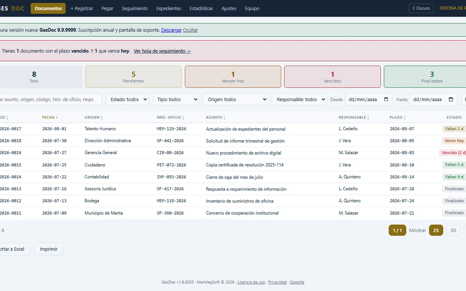Open the calendar picker icon in Hasta field
466x291 pixels.
click(x=451, y=99)
